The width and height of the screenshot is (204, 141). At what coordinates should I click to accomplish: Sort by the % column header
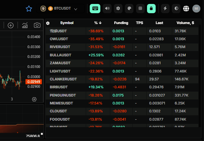click(98, 23)
